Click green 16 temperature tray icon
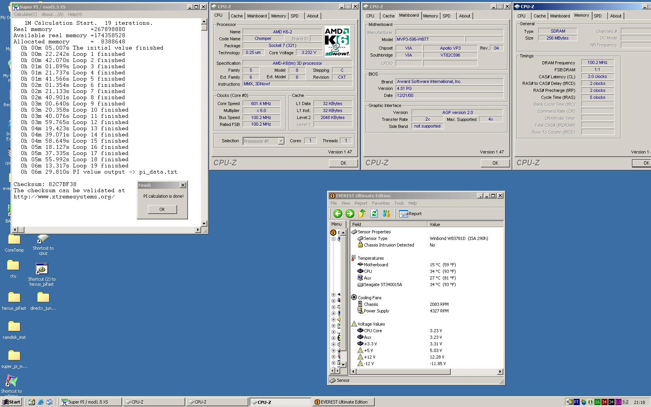651x407 pixels. 597,402
